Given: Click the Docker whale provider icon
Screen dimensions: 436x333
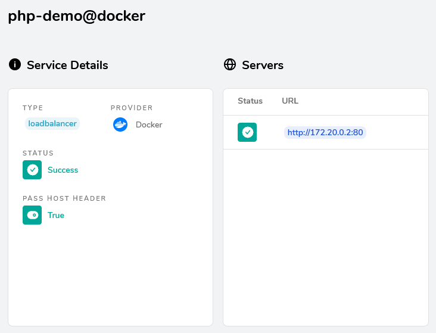Looking at the screenshot, I should pyautogui.click(x=120, y=125).
